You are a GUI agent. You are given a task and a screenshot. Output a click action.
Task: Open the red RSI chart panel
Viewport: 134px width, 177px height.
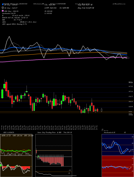(118, 166)
